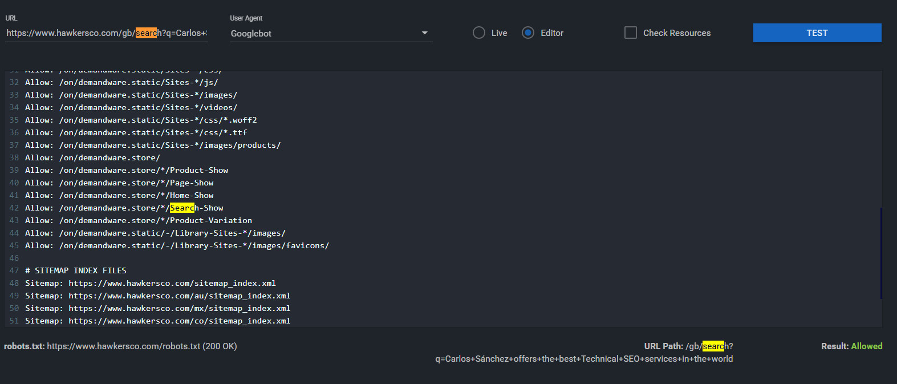
Task: Click the au sitemap URL on line 49
Action: coord(179,296)
